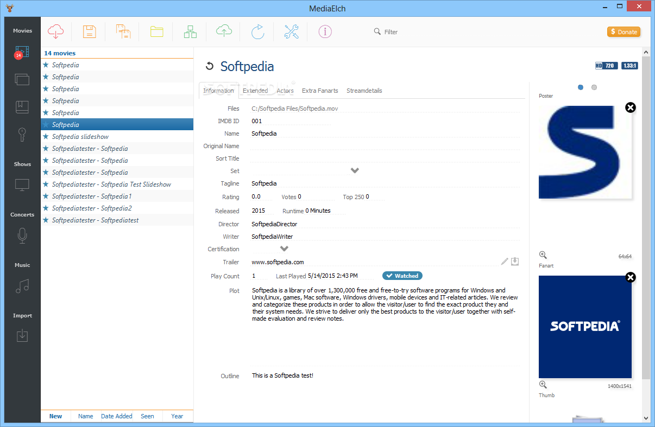Click the Trailer field www.softpedia.com
The width and height of the screenshot is (655, 427).
tap(374, 262)
